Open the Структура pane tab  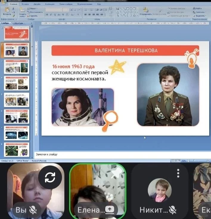pos(18,23)
